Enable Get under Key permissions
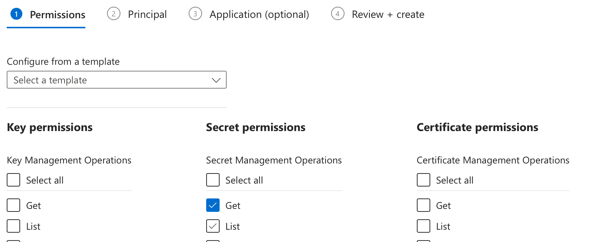Image resolution: width=604 pixels, height=242 pixels. (x=14, y=206)
